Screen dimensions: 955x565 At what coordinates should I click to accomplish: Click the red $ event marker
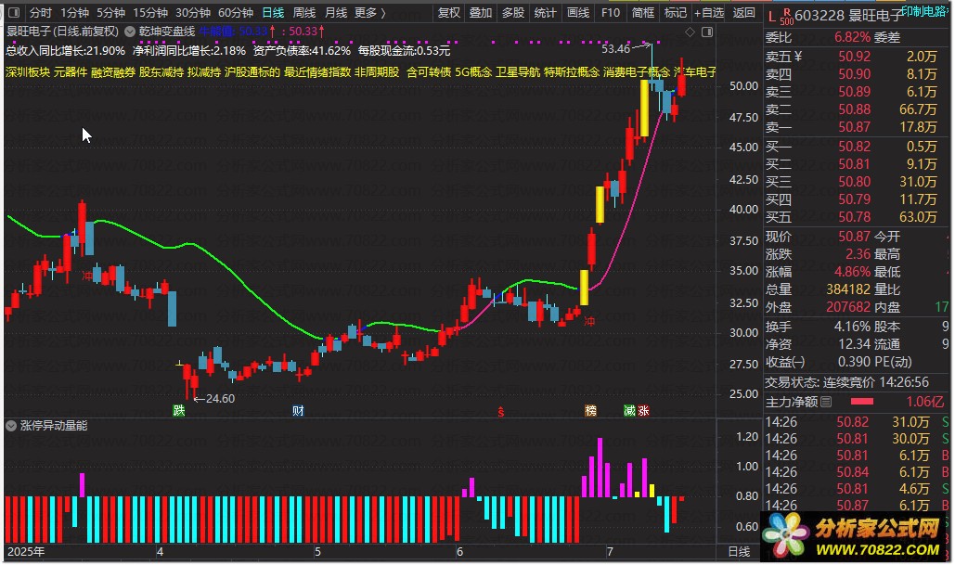tap(500, 412)
